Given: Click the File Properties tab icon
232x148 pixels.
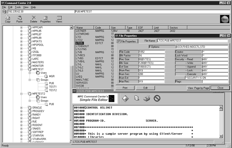Looking at the screenshot, I should [x=119, y=41].
